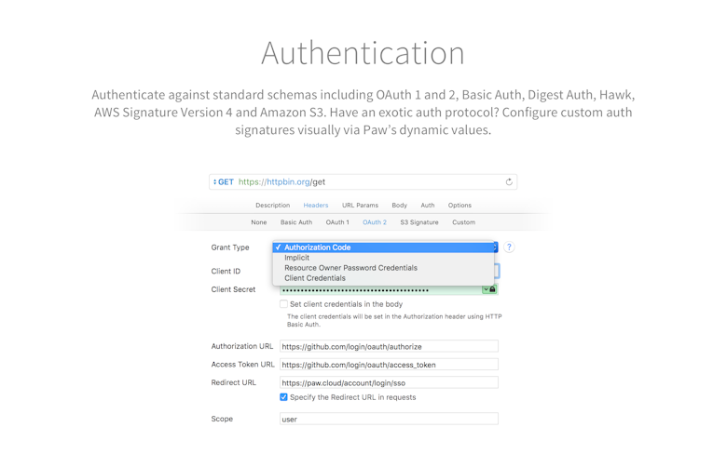Viewport: 727px width, 454px height.
Task: Switch to the Body tab
Action: click(x=399, y=205)
